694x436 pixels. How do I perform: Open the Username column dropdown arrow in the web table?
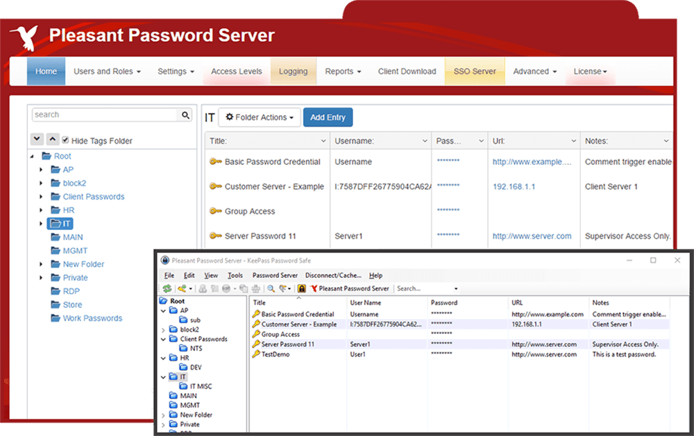425,141
